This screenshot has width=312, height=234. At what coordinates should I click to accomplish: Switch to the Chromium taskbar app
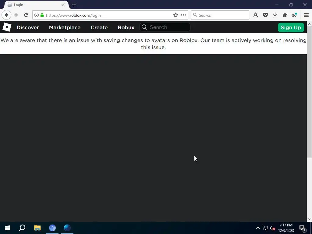[52, 228]
